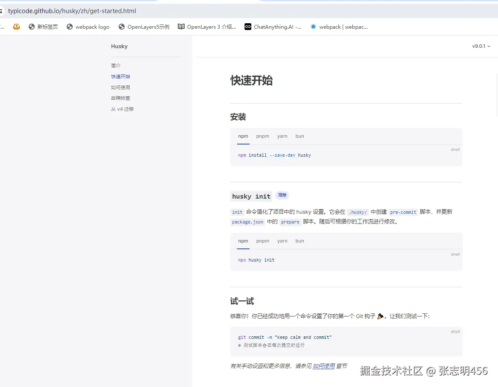Click the page's vertical scrollbar
The width and height of the screenshot is (498, 387).
(x=497, y=95)
